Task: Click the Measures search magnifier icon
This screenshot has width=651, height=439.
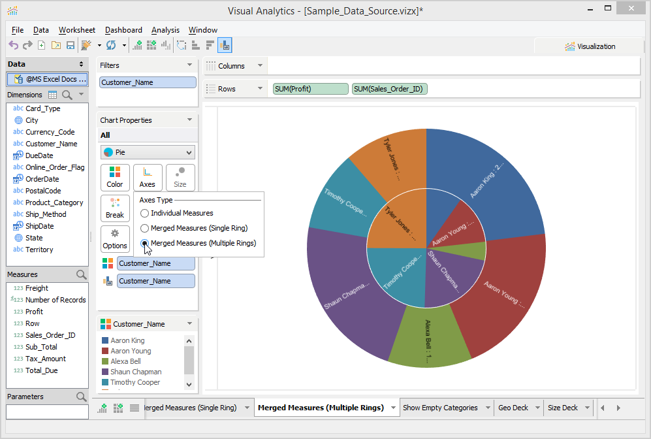Action: click(x=81, y=274)
